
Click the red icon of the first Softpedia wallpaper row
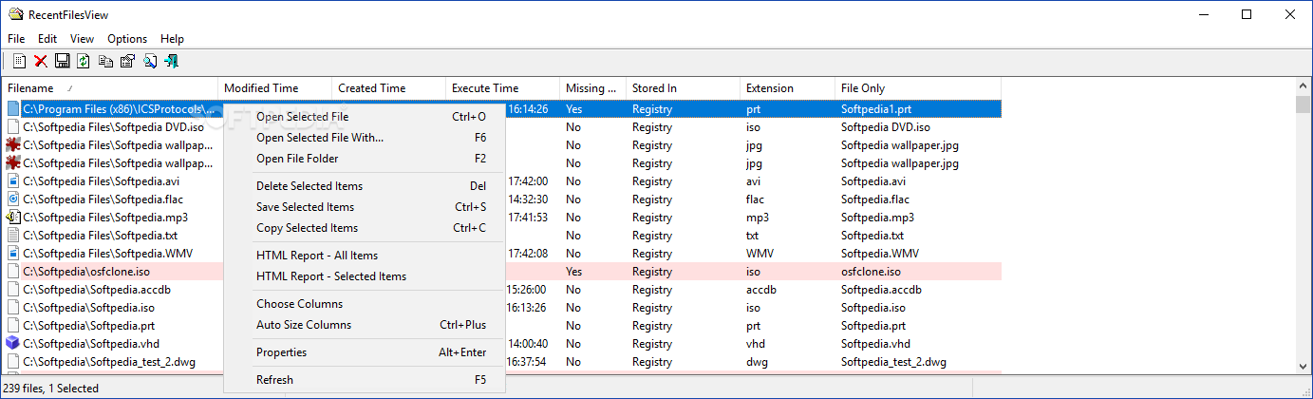(x=13, y=145)
